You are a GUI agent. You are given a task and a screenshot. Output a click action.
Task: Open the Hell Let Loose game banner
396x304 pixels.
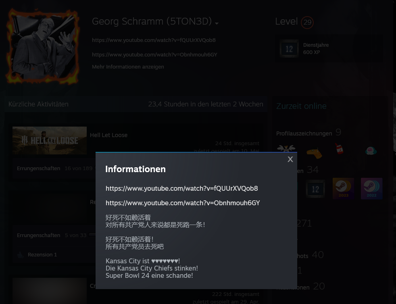50,140
